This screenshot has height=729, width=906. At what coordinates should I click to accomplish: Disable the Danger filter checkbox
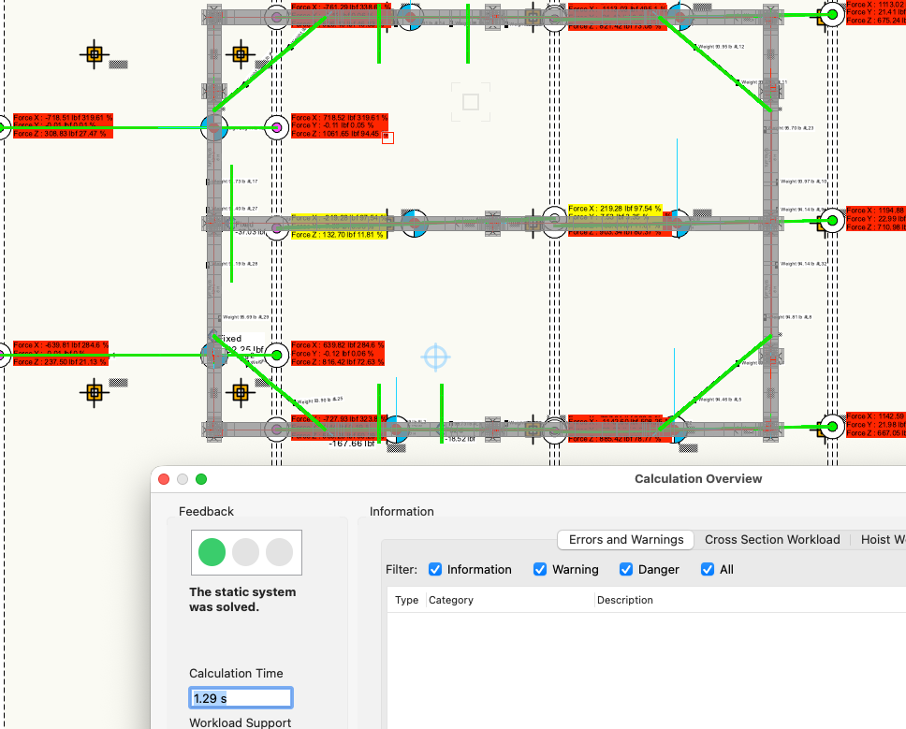pyautogui.click(x=626, y=569)
